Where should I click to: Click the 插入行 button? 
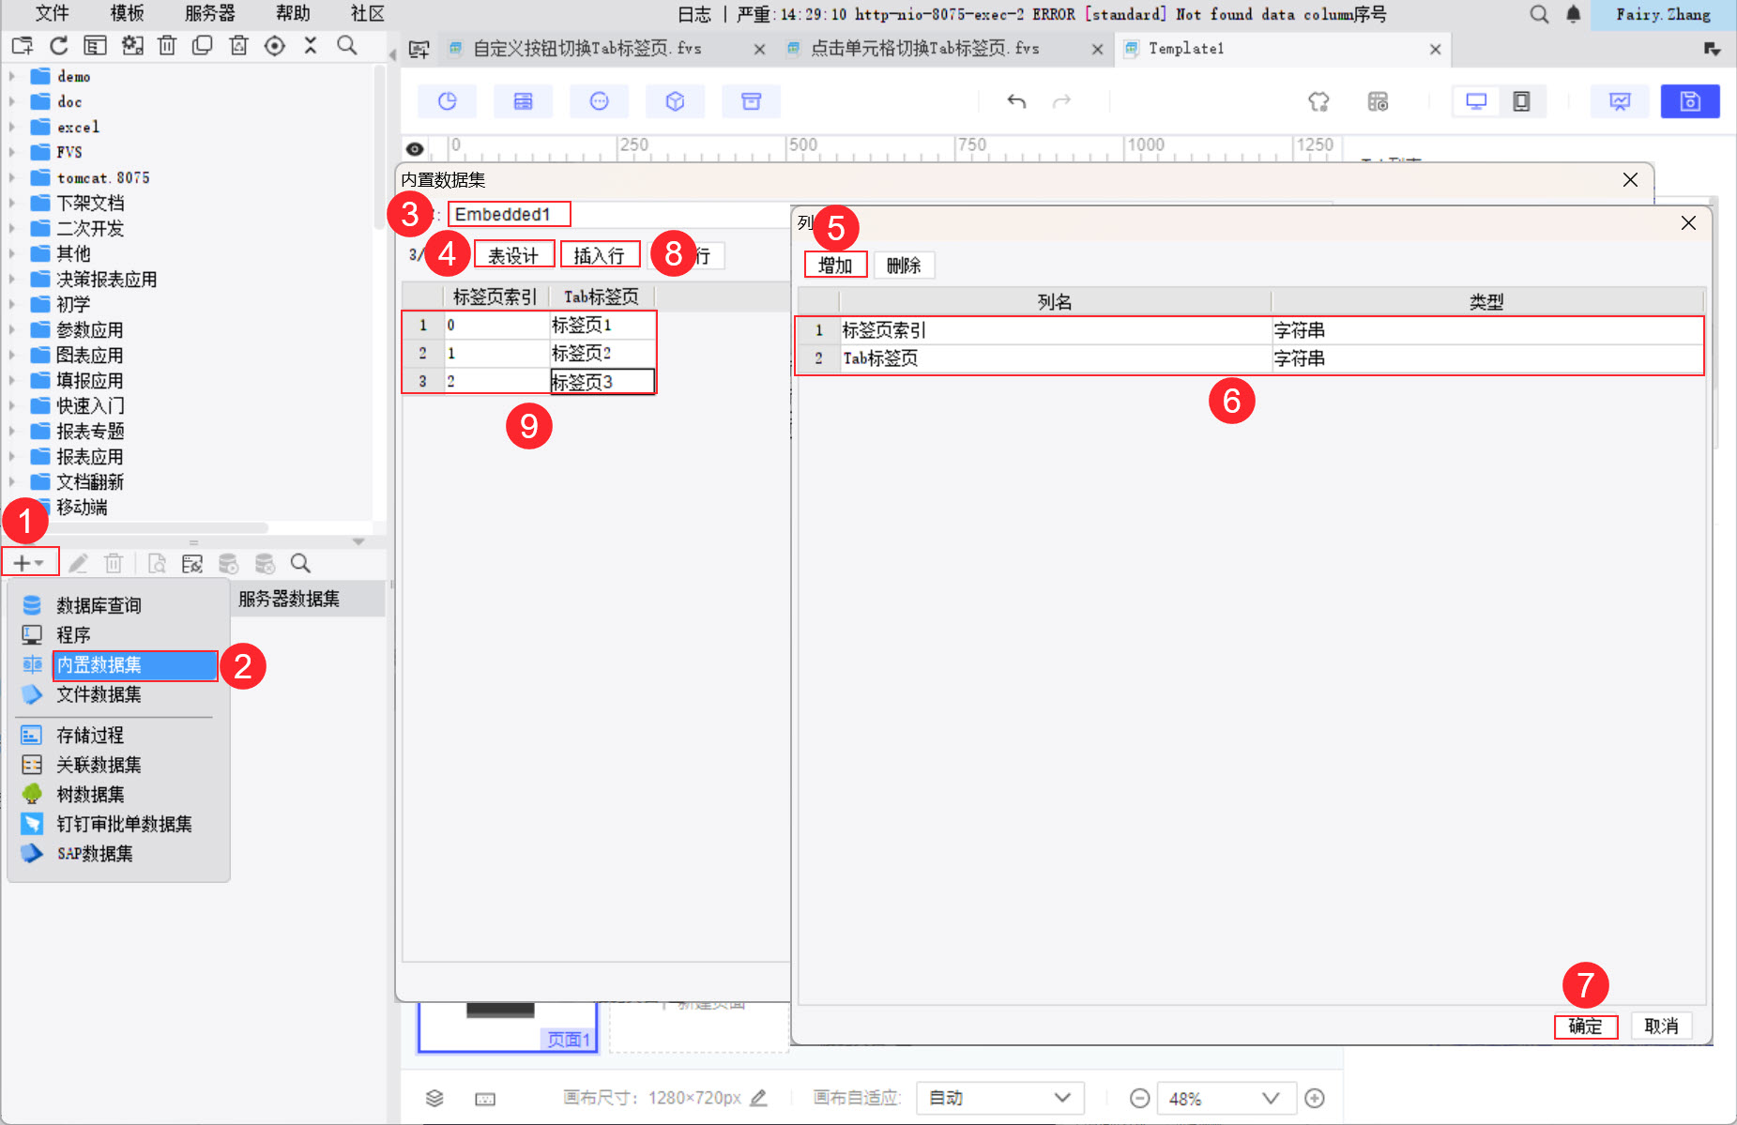pos(599,255)
